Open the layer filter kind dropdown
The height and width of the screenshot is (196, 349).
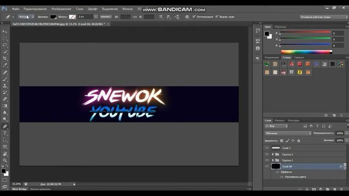(x=276, y=126)
